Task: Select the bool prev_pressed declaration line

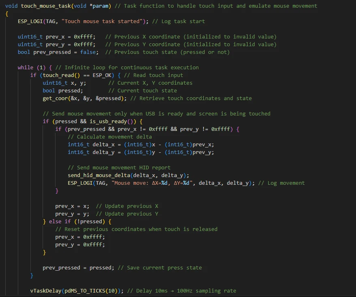Action: click(58, 52)
